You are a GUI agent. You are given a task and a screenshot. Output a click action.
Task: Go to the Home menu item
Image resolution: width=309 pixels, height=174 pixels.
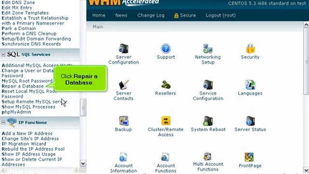coord(98,15)
